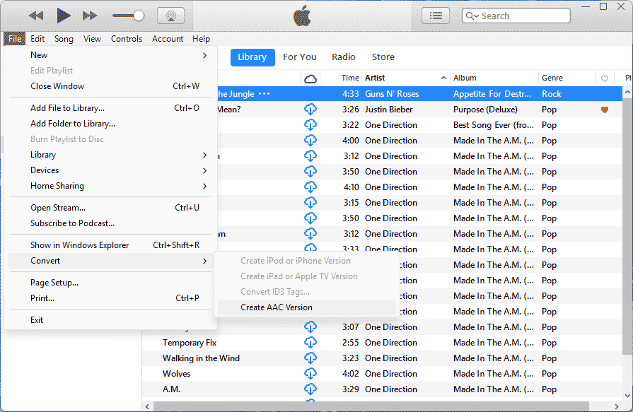The width and height of the screenshot is (633, 412).
Task: Select the Guns N' Roses artist cell
Action: tap(392, 94)
